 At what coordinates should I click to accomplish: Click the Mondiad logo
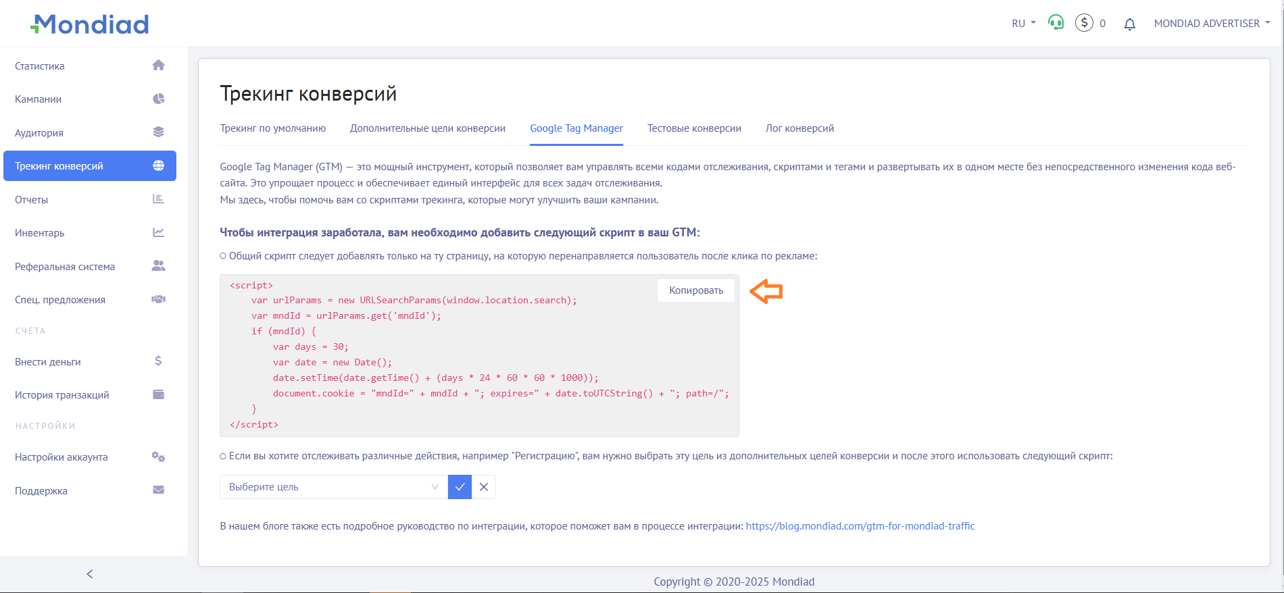click(x=90, y=24)
